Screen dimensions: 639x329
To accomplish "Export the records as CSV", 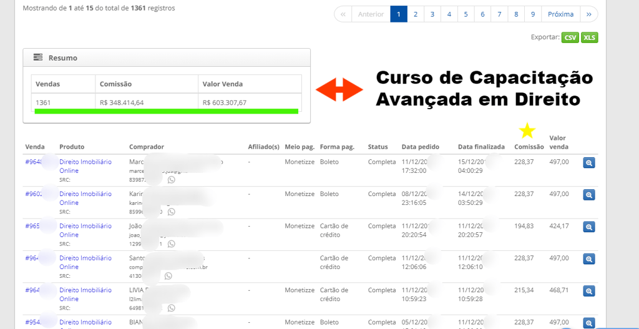I will tap(570, 37).
